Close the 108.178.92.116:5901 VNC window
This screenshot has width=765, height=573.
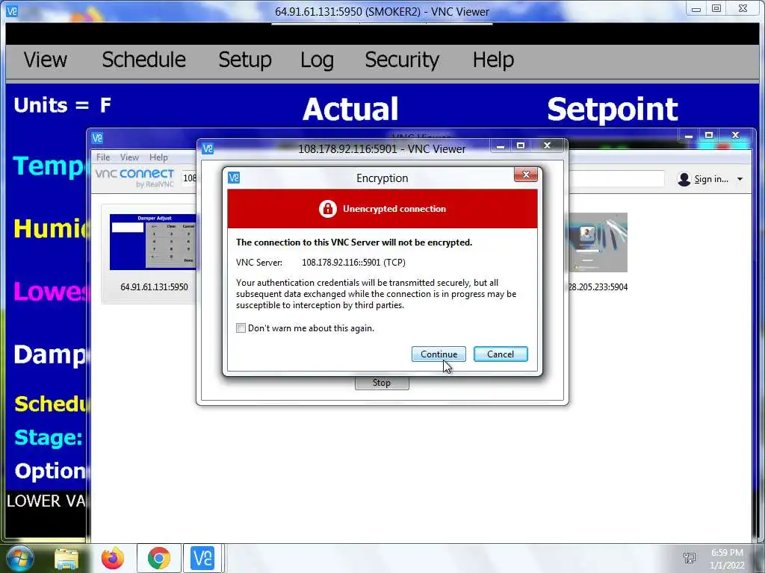548,145
